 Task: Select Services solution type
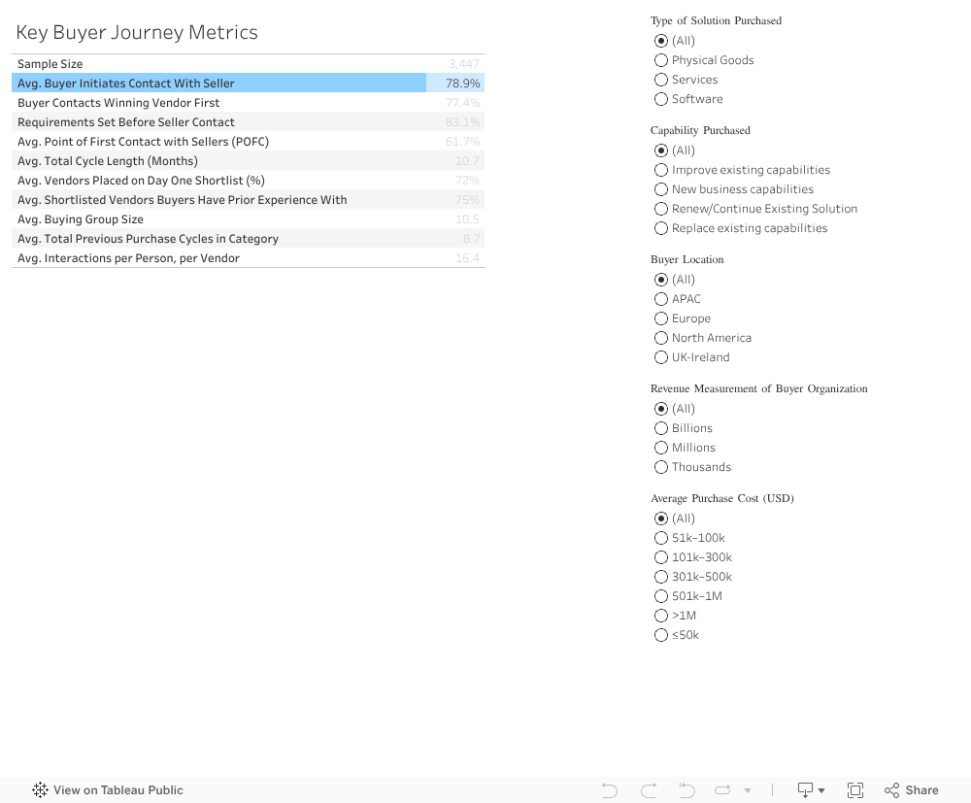coord(660,80)
